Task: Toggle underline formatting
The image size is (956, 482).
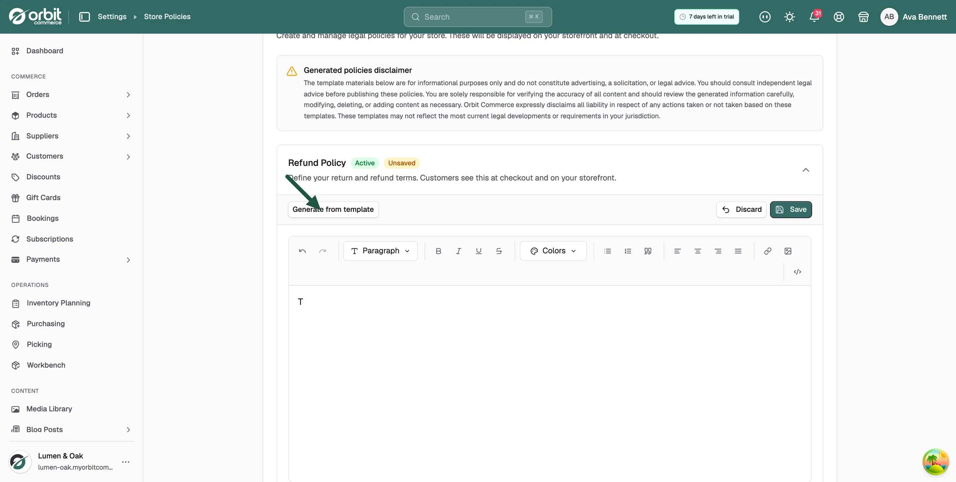Action: coord(479,251)
